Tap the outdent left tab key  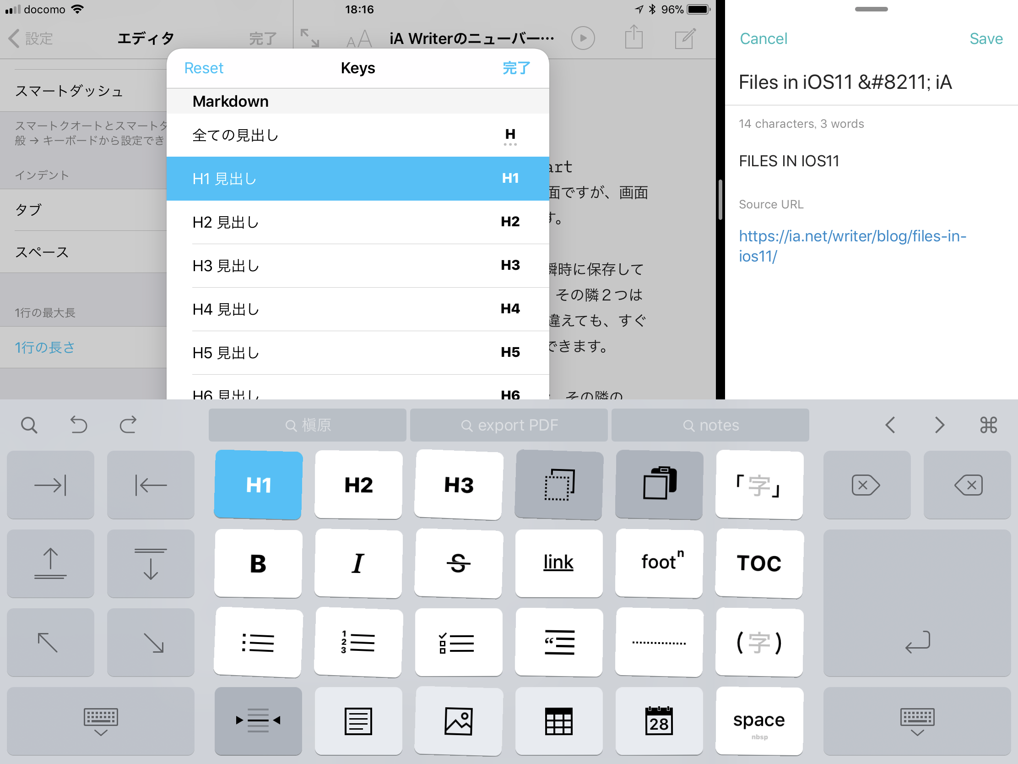pyautogui.click(x=151, y=485)
